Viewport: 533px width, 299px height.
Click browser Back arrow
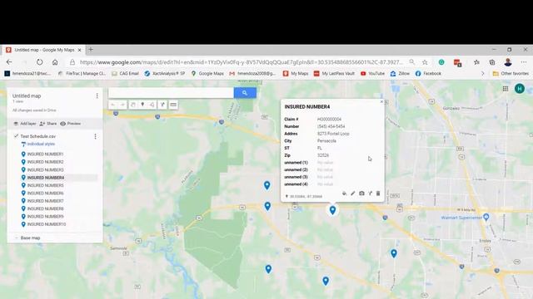pos(9,62)
